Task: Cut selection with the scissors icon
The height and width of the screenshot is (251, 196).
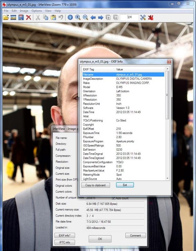Action: click(x=38, y=17)
